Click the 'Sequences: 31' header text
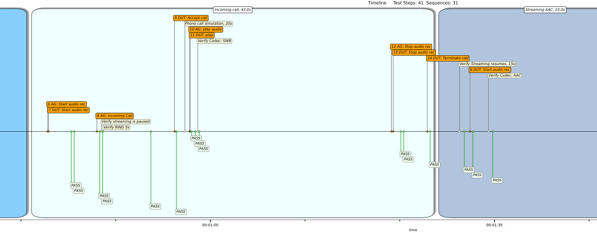This screenshot has height=233, width=597. pyautogui.click(x=442, y=3)
